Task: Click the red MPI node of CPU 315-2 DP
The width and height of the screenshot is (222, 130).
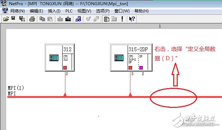Action: 130,68
